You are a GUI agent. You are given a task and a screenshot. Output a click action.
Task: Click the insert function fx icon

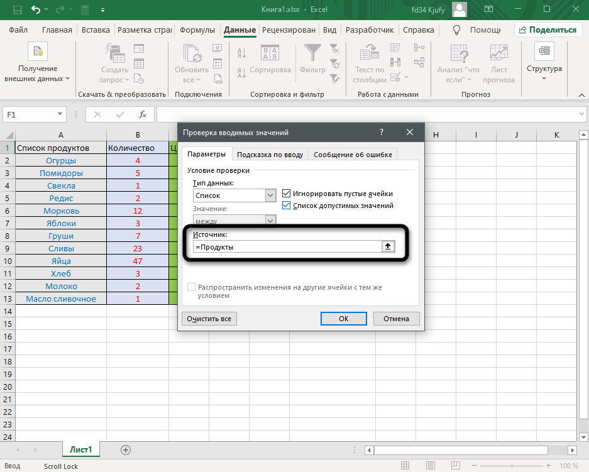(x=143, y=114)
